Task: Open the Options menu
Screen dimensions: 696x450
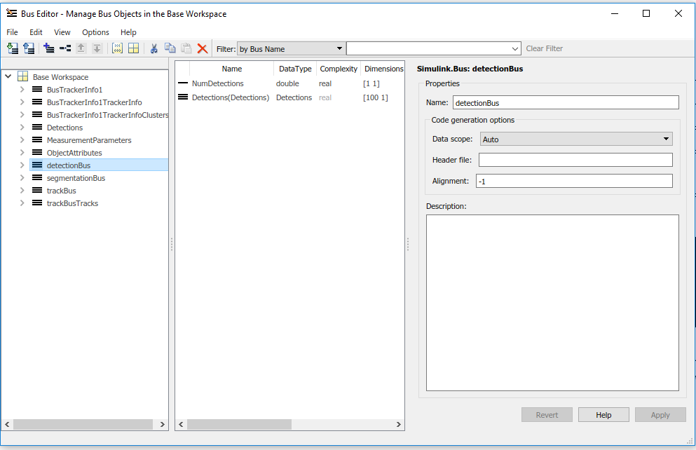Action: 95,32
